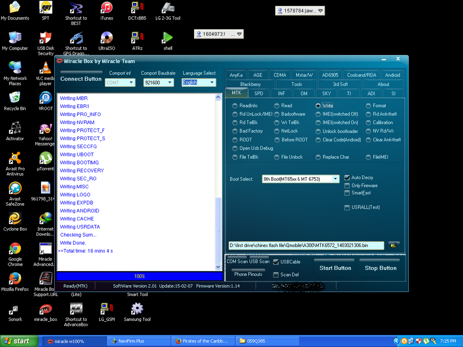Launch the LG_GSM desktop icon
Screen dimensions: 463x347
(x=107, y=312)
